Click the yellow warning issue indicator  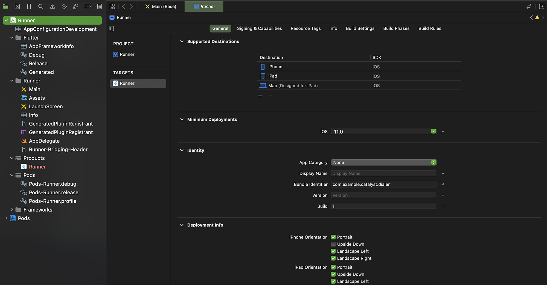pos(537,17)
